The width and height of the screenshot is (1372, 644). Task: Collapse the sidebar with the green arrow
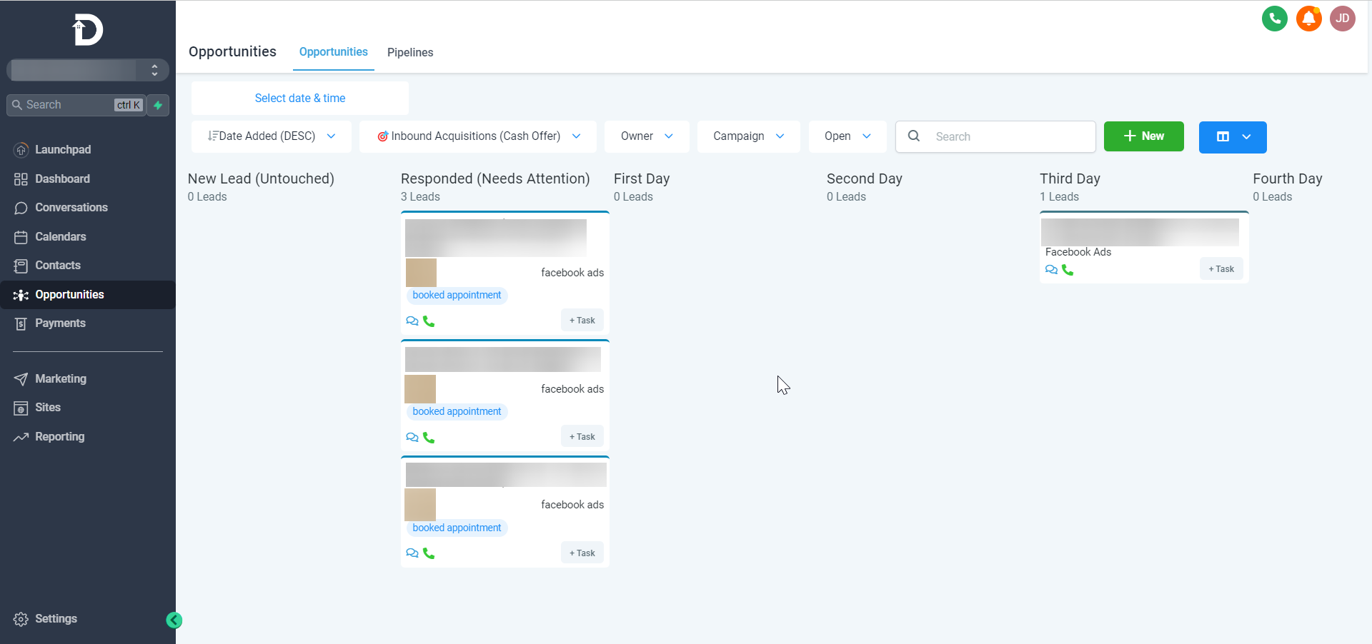(x=174, y=620)
